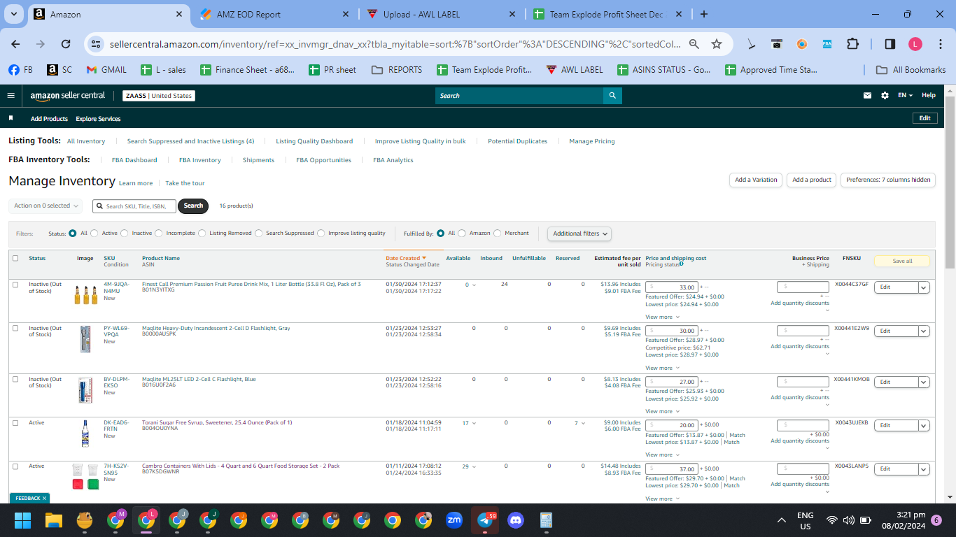Open the Windows Start menu
956x537 pixels.
(23, 520)
